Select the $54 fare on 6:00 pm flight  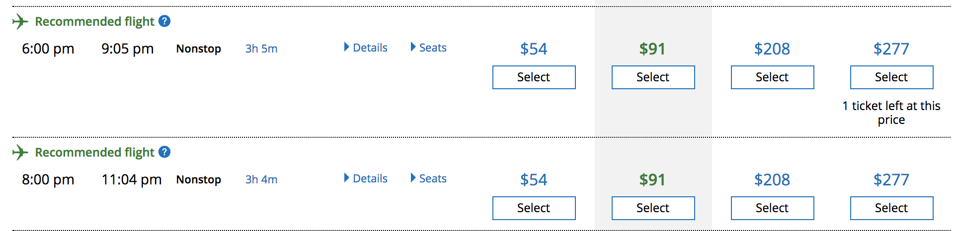[534, 77]
